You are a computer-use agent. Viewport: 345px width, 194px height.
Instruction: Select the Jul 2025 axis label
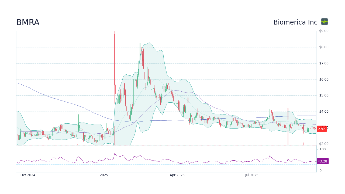tap(252, 175)
